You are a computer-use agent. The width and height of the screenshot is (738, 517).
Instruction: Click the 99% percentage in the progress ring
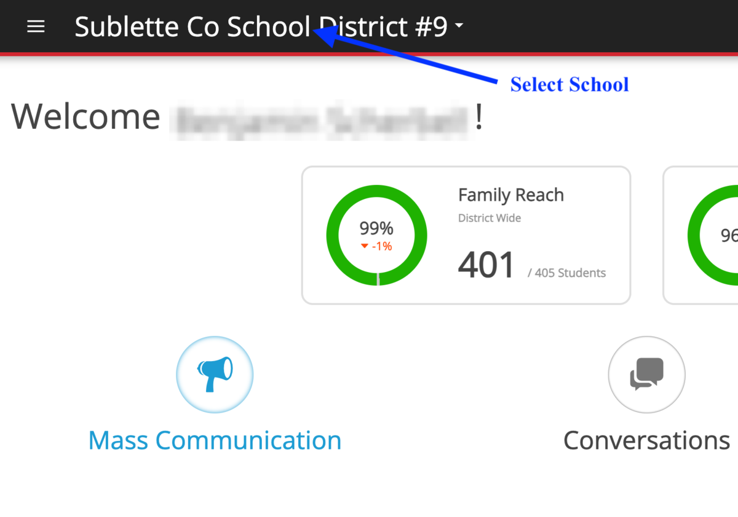[x=376, y=228]
